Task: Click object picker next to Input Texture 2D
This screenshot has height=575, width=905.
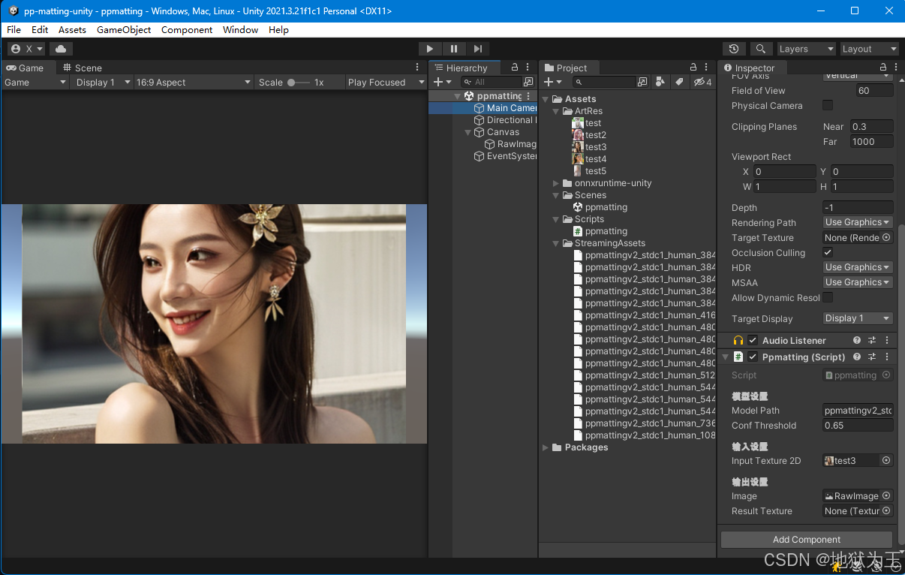Action: pos(886,461)
